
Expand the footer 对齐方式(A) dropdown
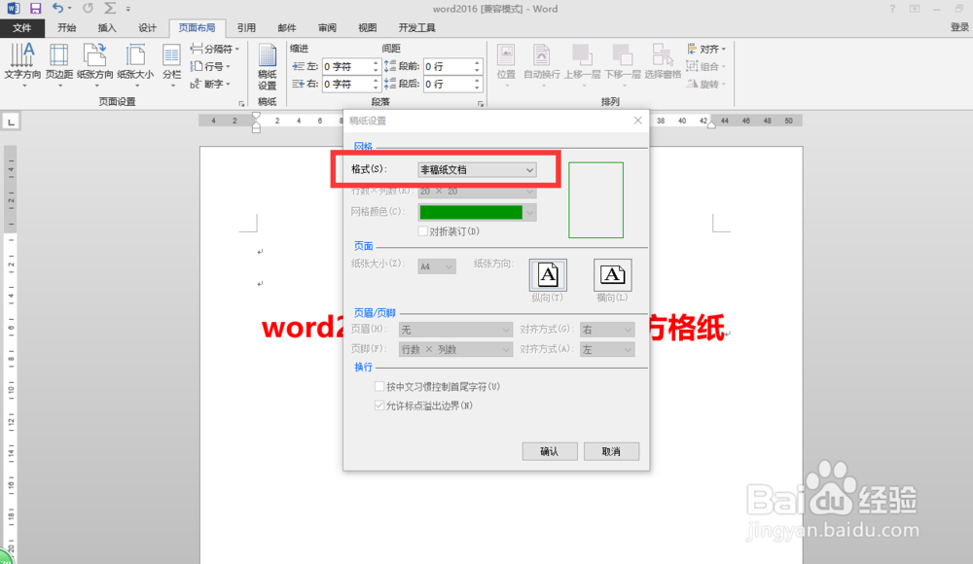628,349
